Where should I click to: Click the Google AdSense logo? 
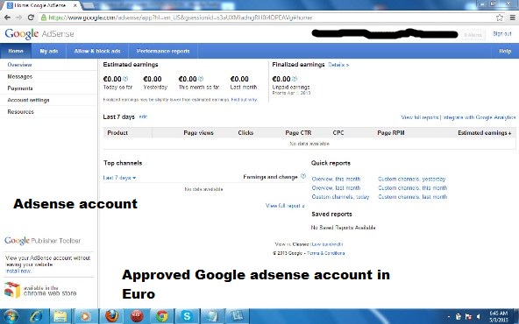pyautogui.click(x=39, y=34)
